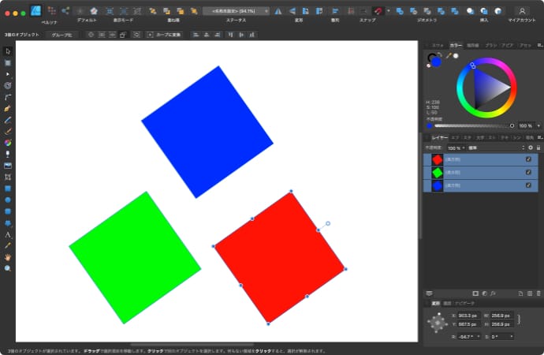Viewport: 544px width, 355px height.
Task: Click the Designer Persona icon
Action: pyautogui.click(x=36, y=11)
